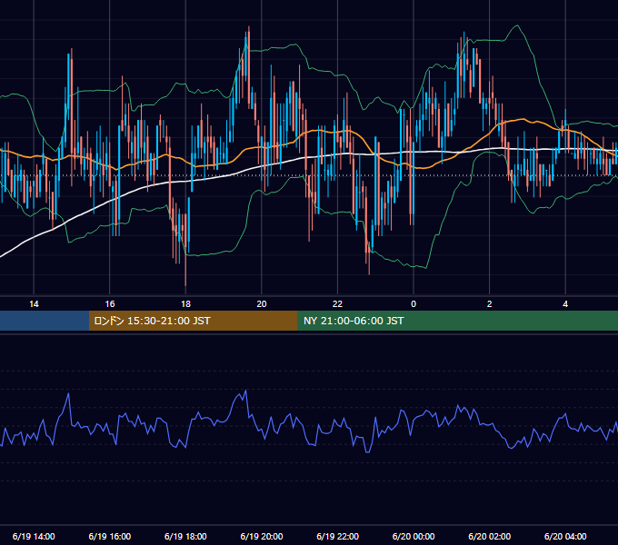Click the 16 hour axis label
The image size is (618, 545).
click(110, 304)
